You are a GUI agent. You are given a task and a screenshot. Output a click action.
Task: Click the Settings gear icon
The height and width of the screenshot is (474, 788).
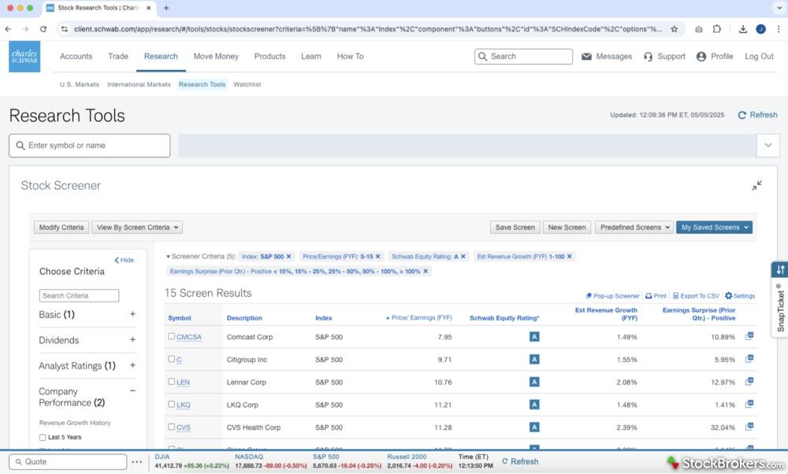(728, 296)
